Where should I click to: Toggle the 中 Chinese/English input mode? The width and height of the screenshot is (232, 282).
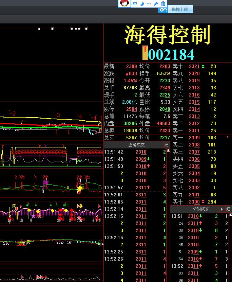pos(135,4)
